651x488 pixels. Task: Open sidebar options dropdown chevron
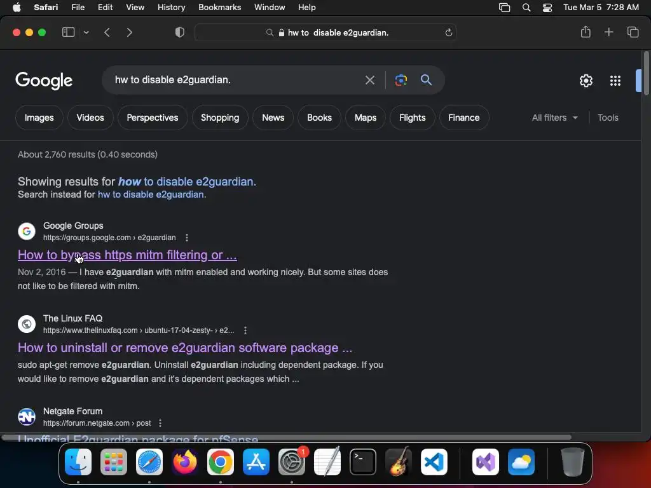tap(86, 32)
